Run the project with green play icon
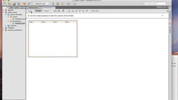The width and height of the screenshot is (178, 100). tap(63, 4)
